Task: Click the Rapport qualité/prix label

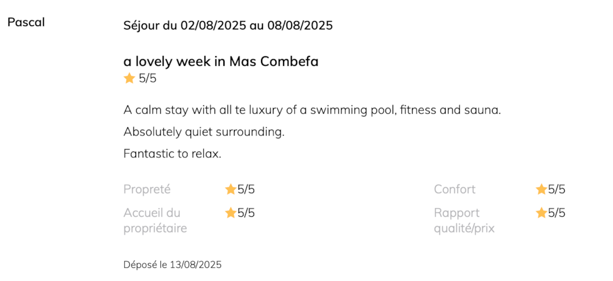Action: [464, 220]
